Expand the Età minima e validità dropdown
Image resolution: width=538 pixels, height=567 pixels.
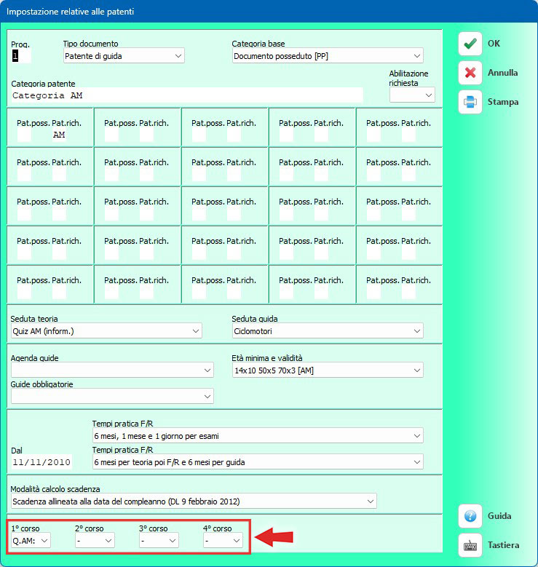(327, 370)
